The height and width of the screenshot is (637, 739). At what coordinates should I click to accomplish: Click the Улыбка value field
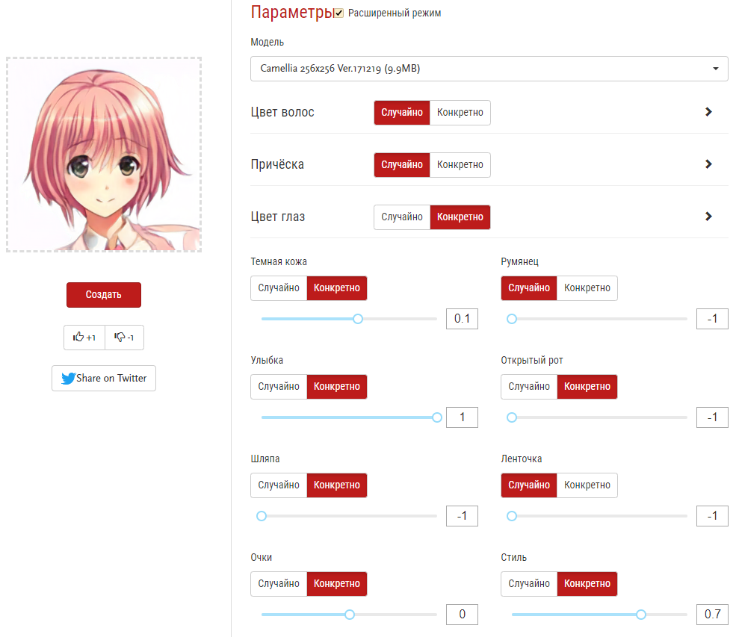click(463, 417)
